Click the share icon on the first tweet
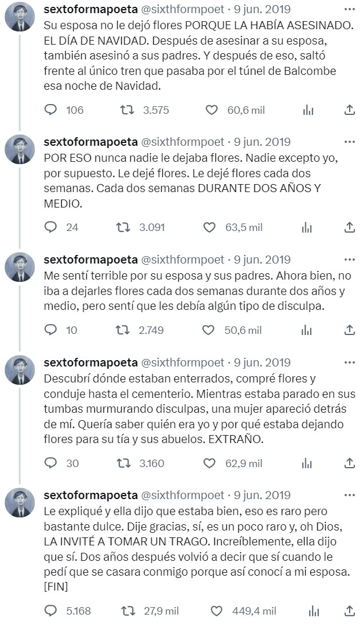Image resolution: width=360 pixels, height=626 pixels. [350, 110]
